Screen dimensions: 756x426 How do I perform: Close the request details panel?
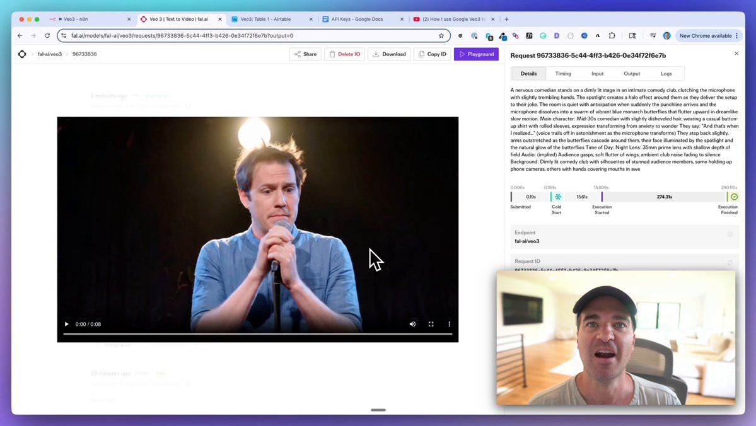(x=736, y=54)
